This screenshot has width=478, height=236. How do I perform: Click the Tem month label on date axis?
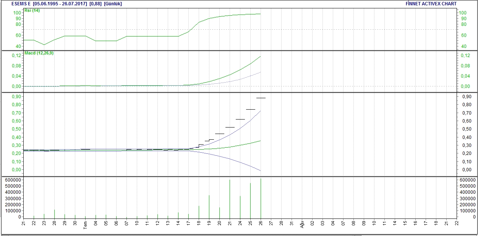(85, 225)
